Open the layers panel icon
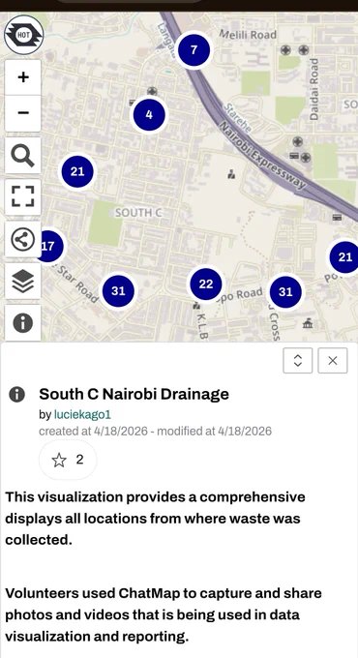358x658 pixels. [x=23, y=281]
